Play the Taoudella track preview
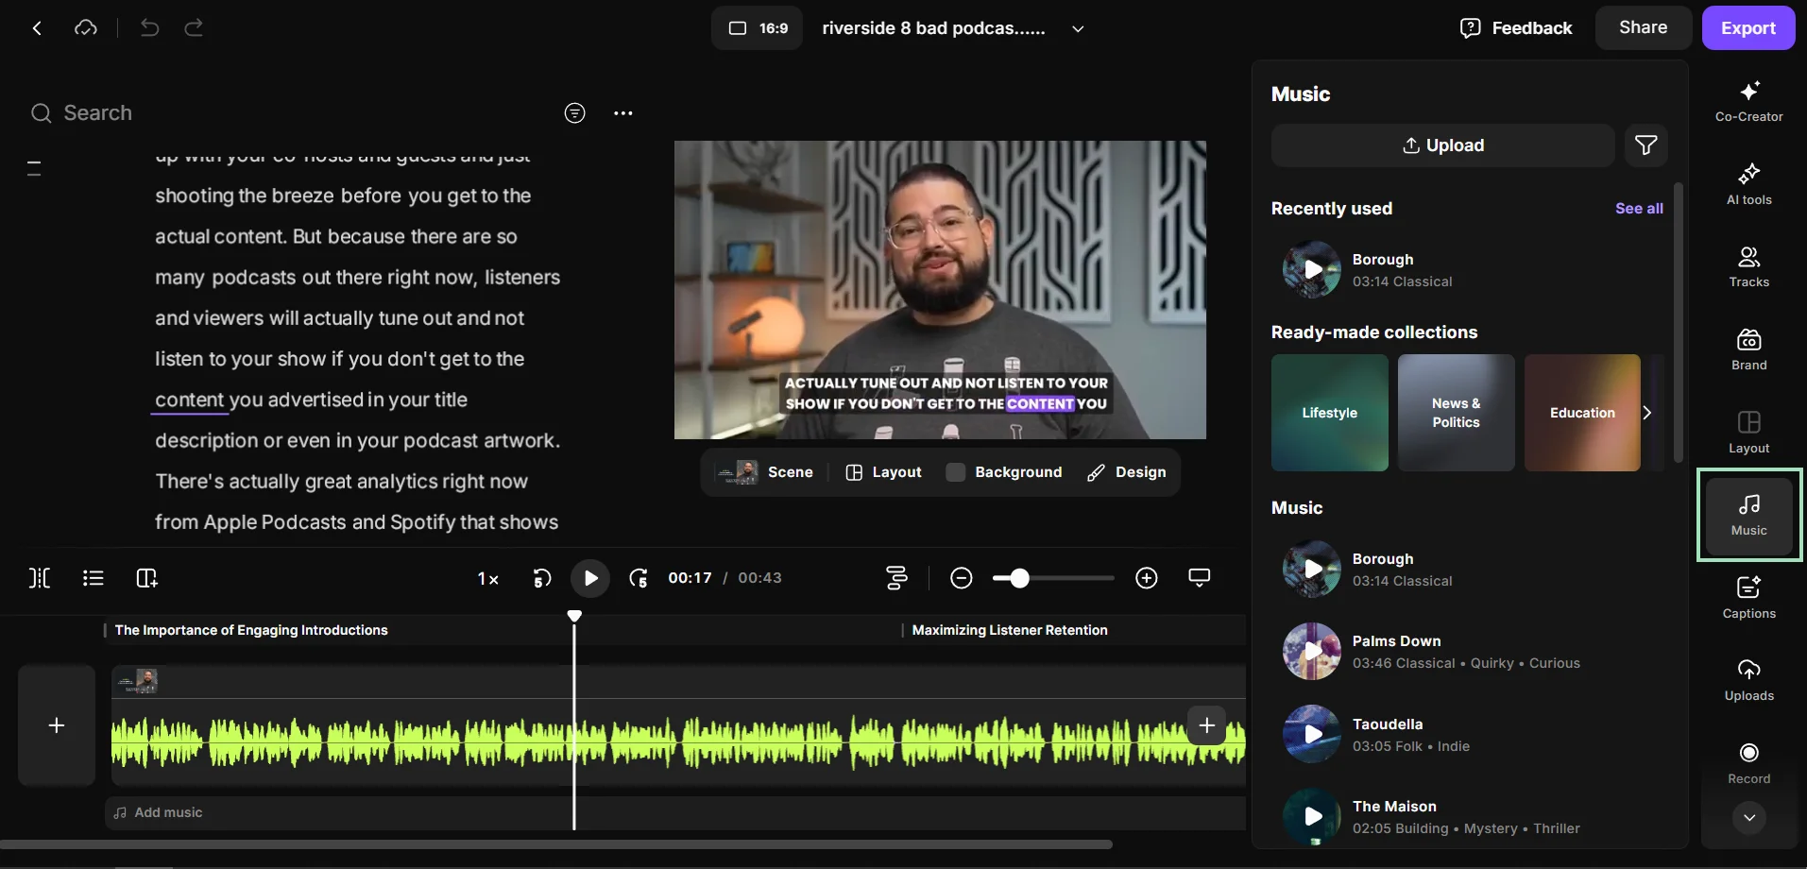Screen dimensions: 1807x869 1312,734
